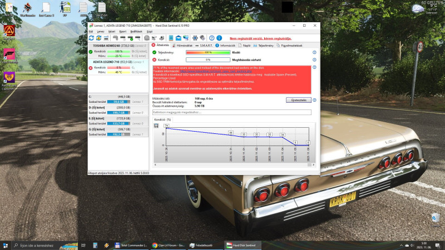
Task: Click the chart scroll left arrow
Action: point(155,164)
